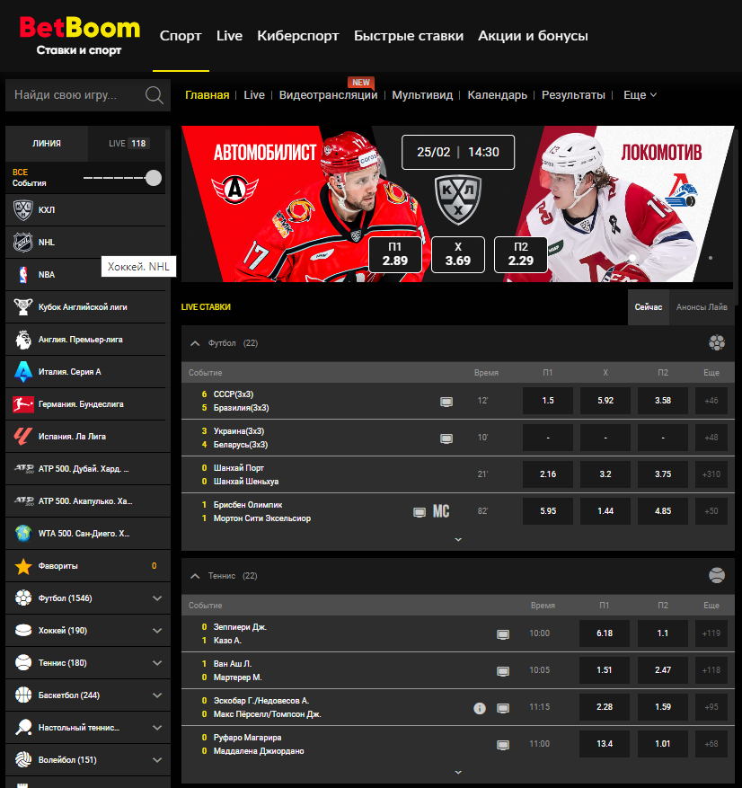742x788 pixels.
Task: Click the ATP 500 Дубай icon
Action: (x=23, y=468)
